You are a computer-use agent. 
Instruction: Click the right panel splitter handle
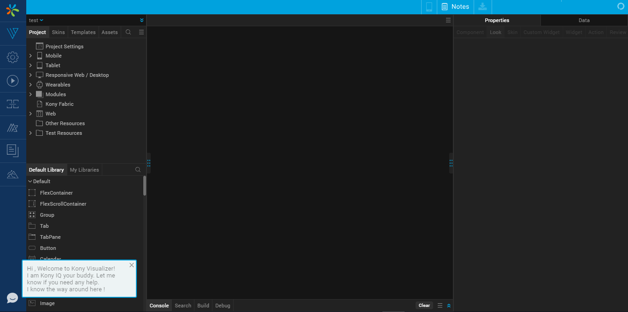click(x=451, y=163)
